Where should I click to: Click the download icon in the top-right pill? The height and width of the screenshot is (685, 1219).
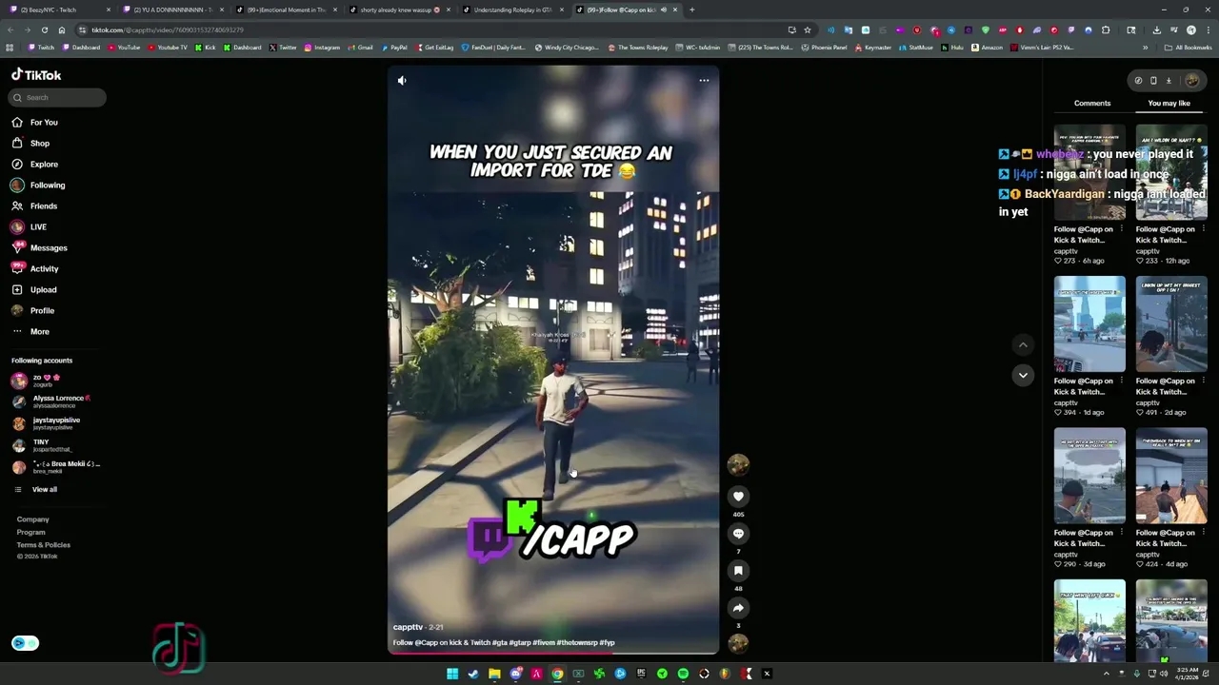click(x=1169, y=81)
